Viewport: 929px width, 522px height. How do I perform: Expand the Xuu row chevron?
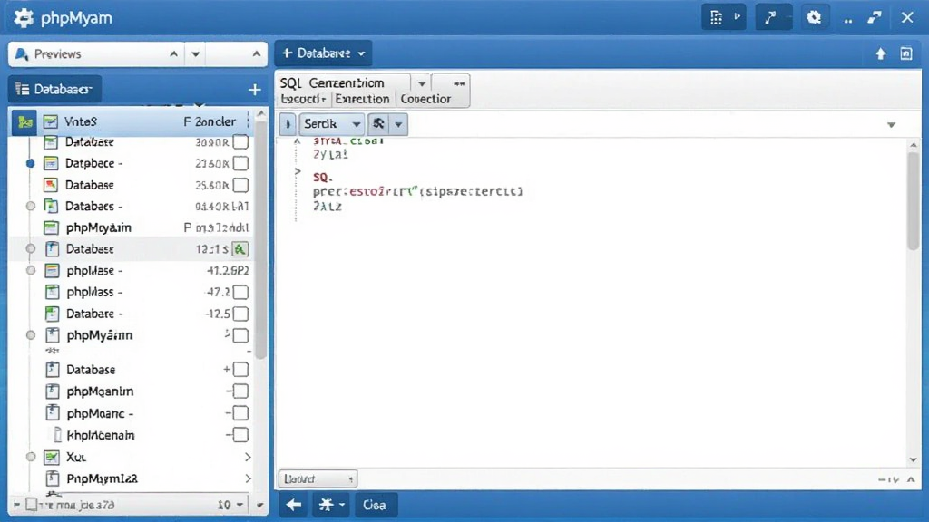pyautogui.click(x=248, y=457)
